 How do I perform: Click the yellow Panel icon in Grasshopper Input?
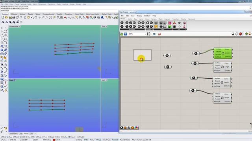[x=156, y=27]
